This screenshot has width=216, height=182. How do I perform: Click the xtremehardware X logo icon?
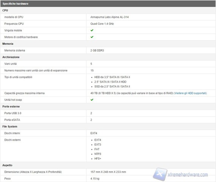160,174
